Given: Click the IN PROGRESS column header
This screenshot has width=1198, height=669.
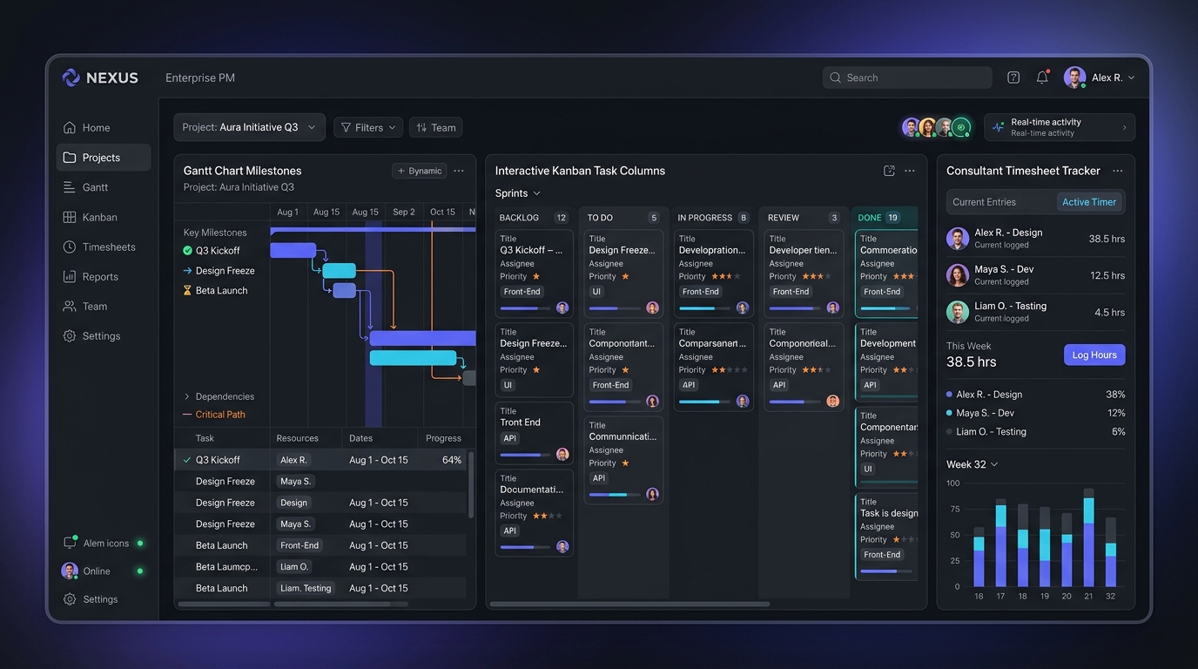Looking at the screenshot, I should click(713, 218).
